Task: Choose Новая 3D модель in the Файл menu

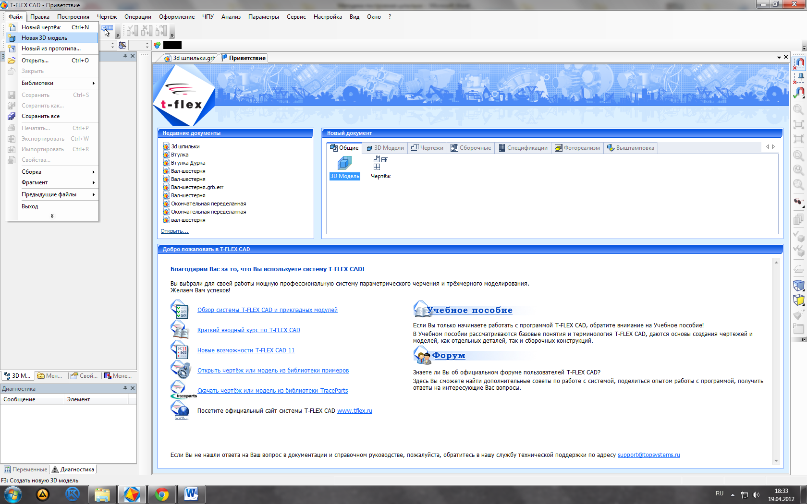Action: point(52,38)
